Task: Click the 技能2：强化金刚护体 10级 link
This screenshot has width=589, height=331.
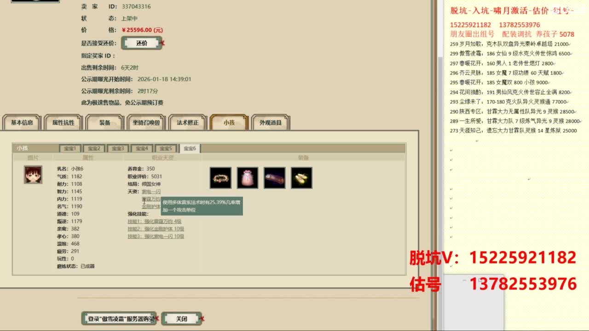Action: 156,228
